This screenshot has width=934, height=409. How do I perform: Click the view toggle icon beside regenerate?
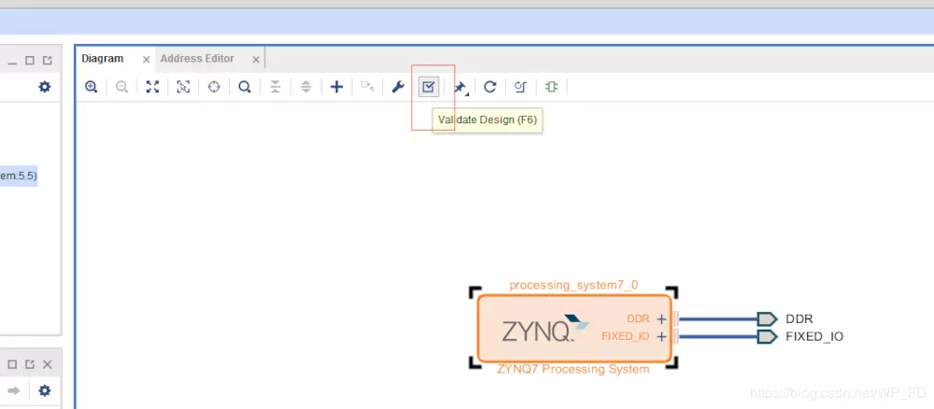click(520, 87)
